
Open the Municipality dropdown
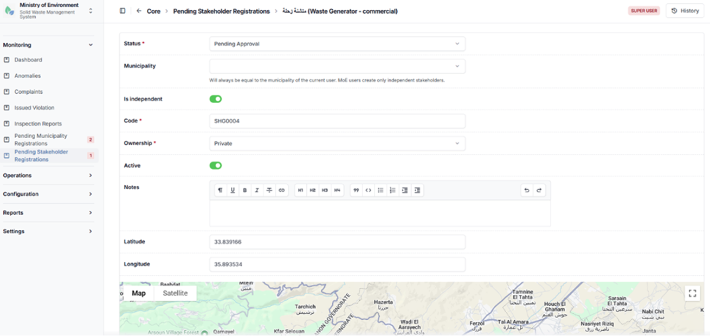tap(337, 66)
